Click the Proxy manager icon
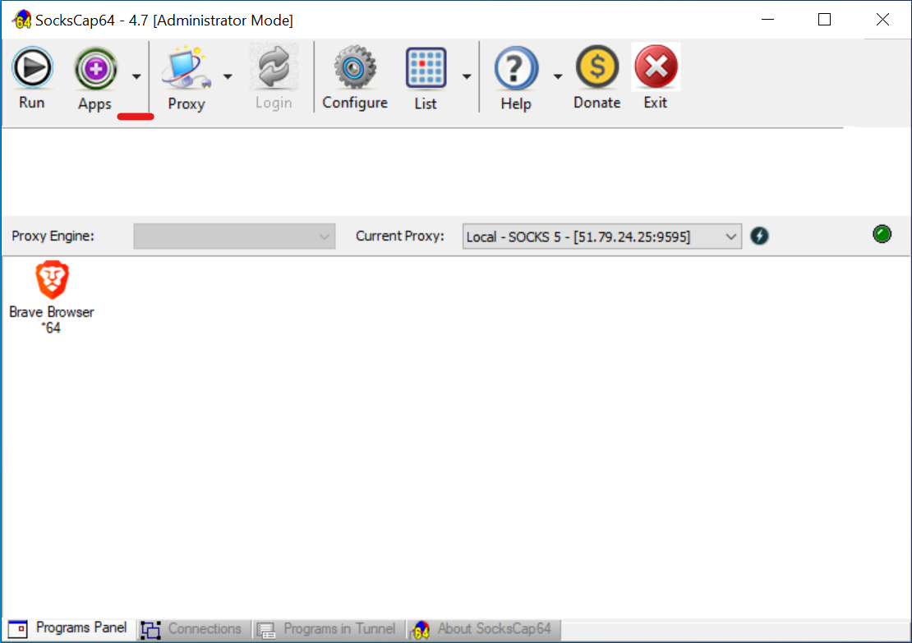The width and height of the screenshot is (912, 643). 186,69
